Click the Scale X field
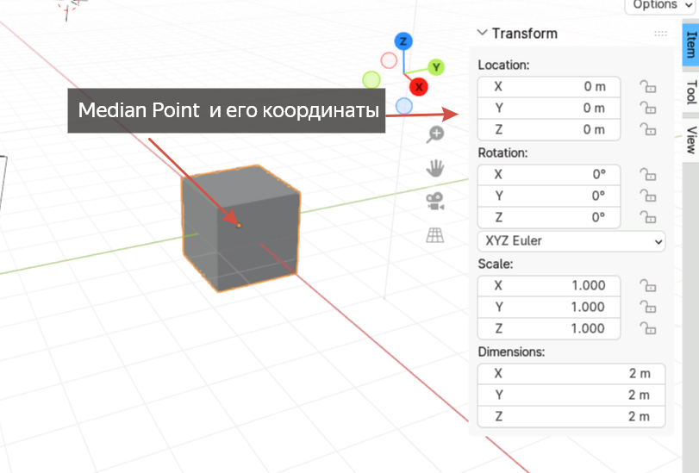This screenshot has height=473, width=699. [549, 285]
